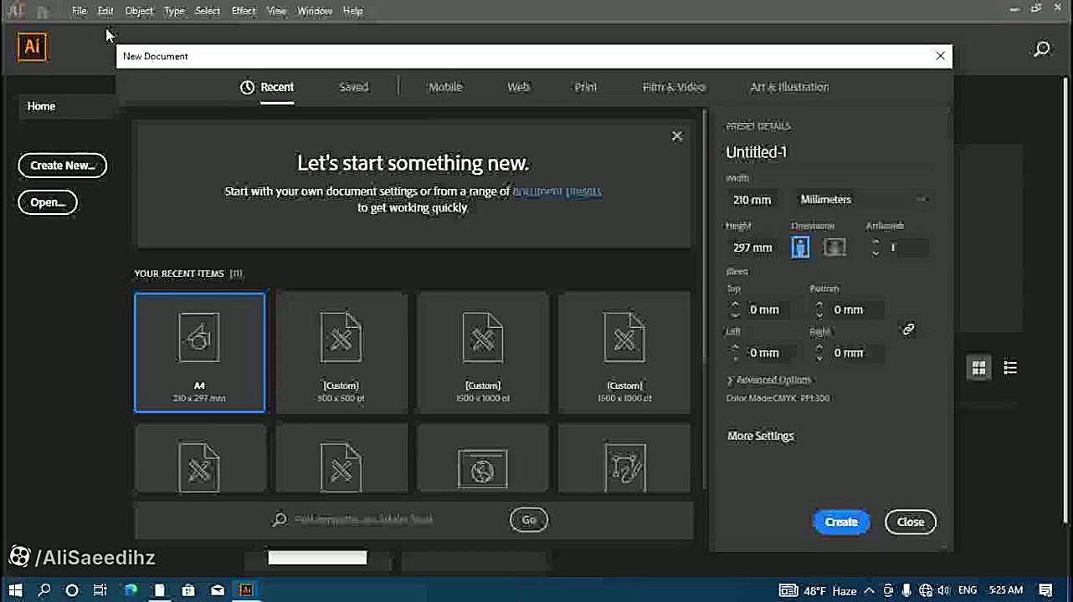Click the blue Create button
This screenshot has height=602, width=1073.
pos(841,522)
